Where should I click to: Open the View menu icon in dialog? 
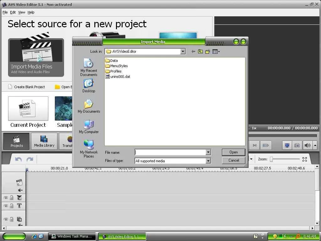tap(216, 51)
